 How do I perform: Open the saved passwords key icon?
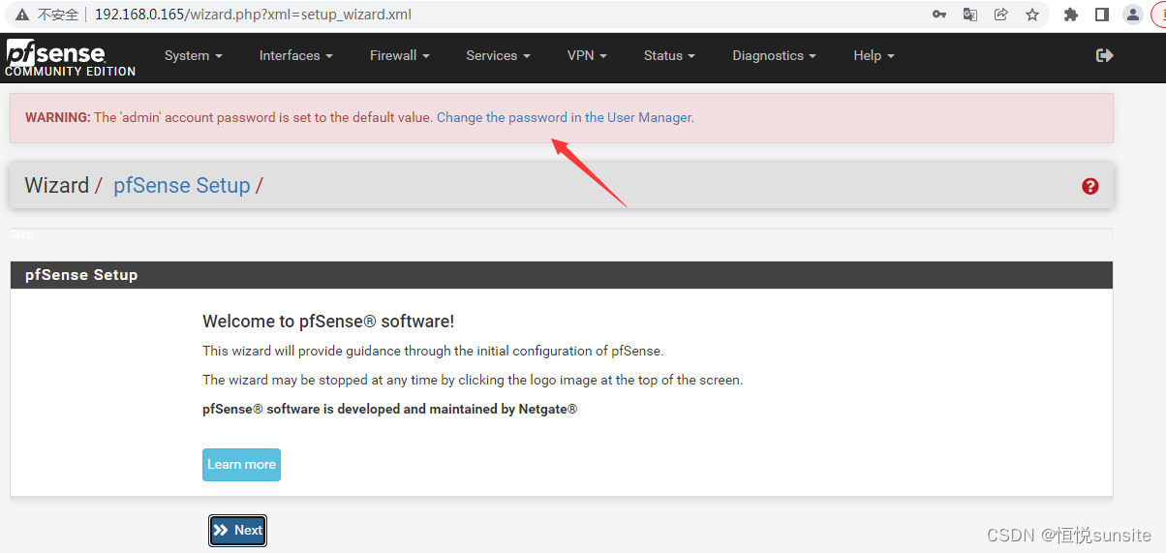939,15
